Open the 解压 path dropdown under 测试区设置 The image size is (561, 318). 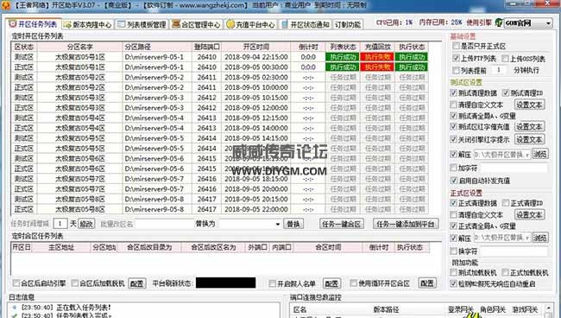[527, 155]
